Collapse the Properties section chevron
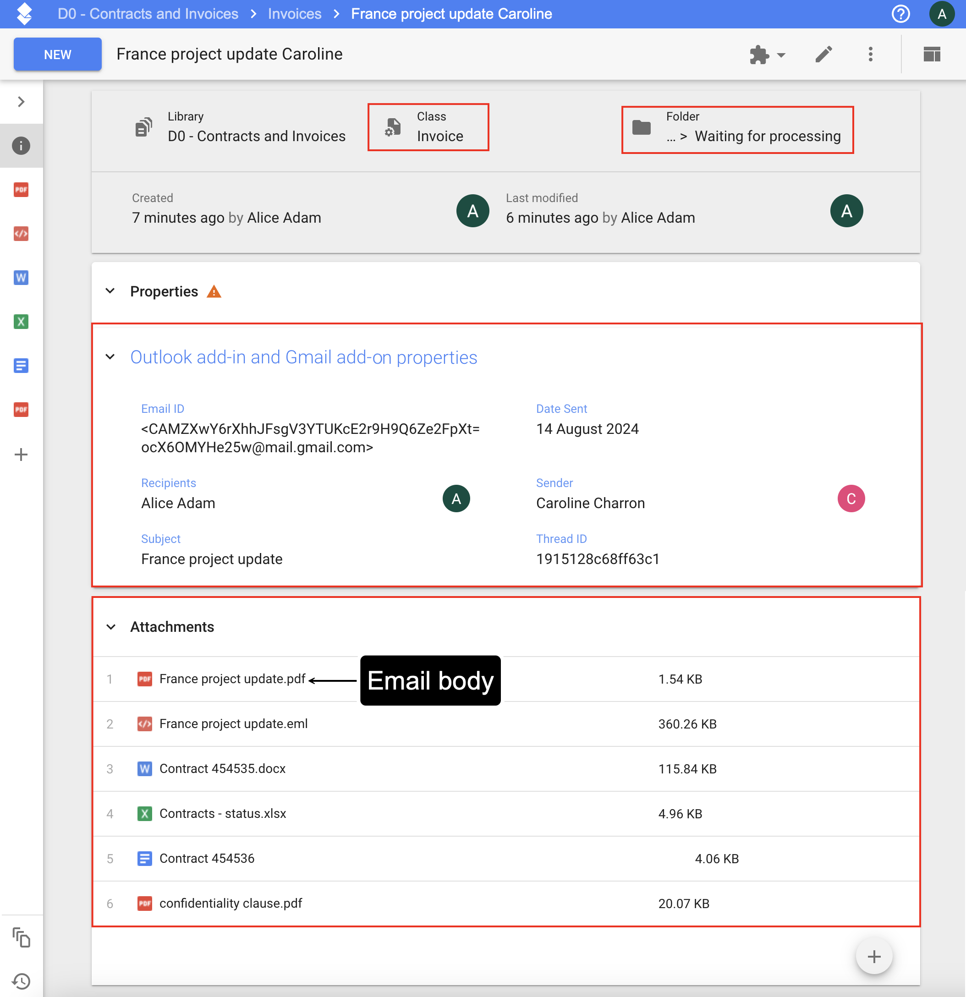 [110, 291]
